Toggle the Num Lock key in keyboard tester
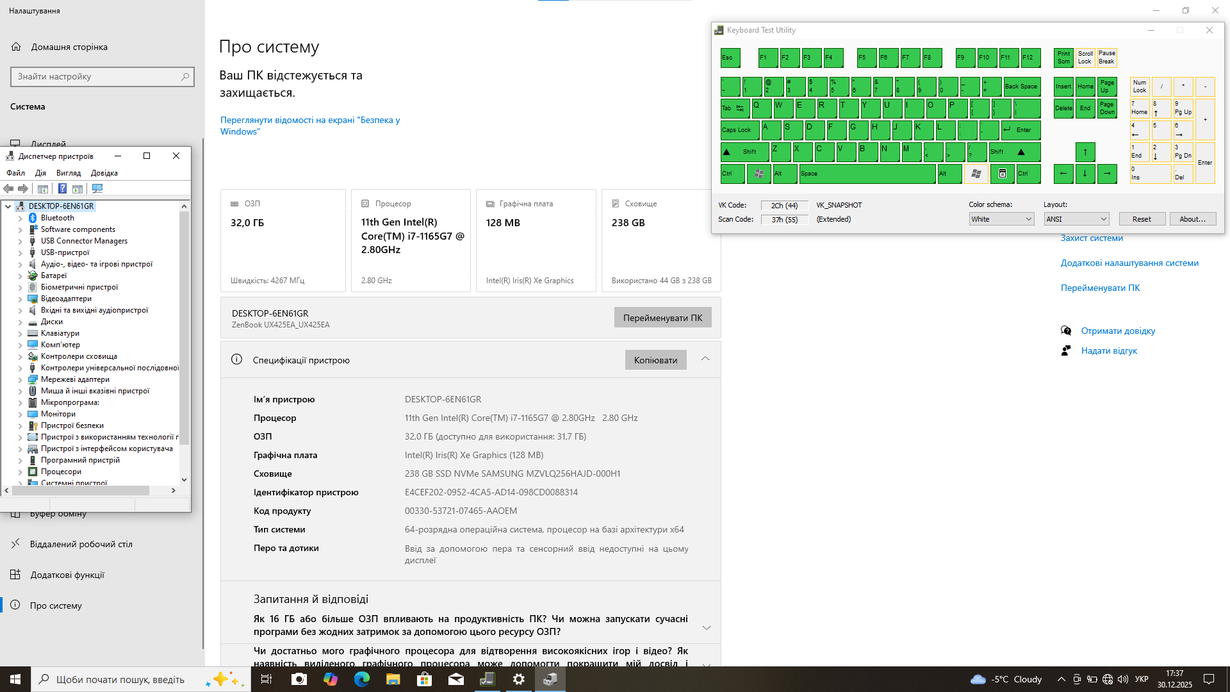The width and height of the screenshot is (1230, 692). [1139, 86]
